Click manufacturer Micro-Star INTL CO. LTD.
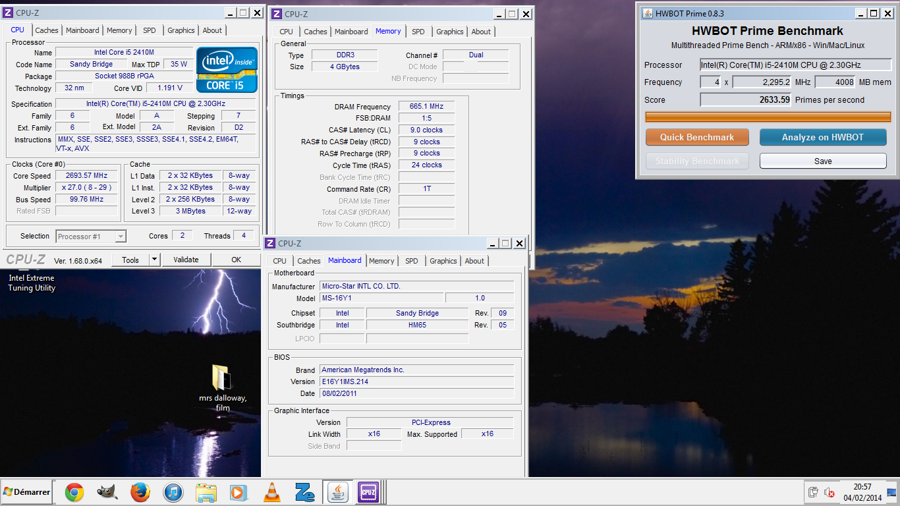Viewport: 900px width, 506px height. [x=416, y=287]
